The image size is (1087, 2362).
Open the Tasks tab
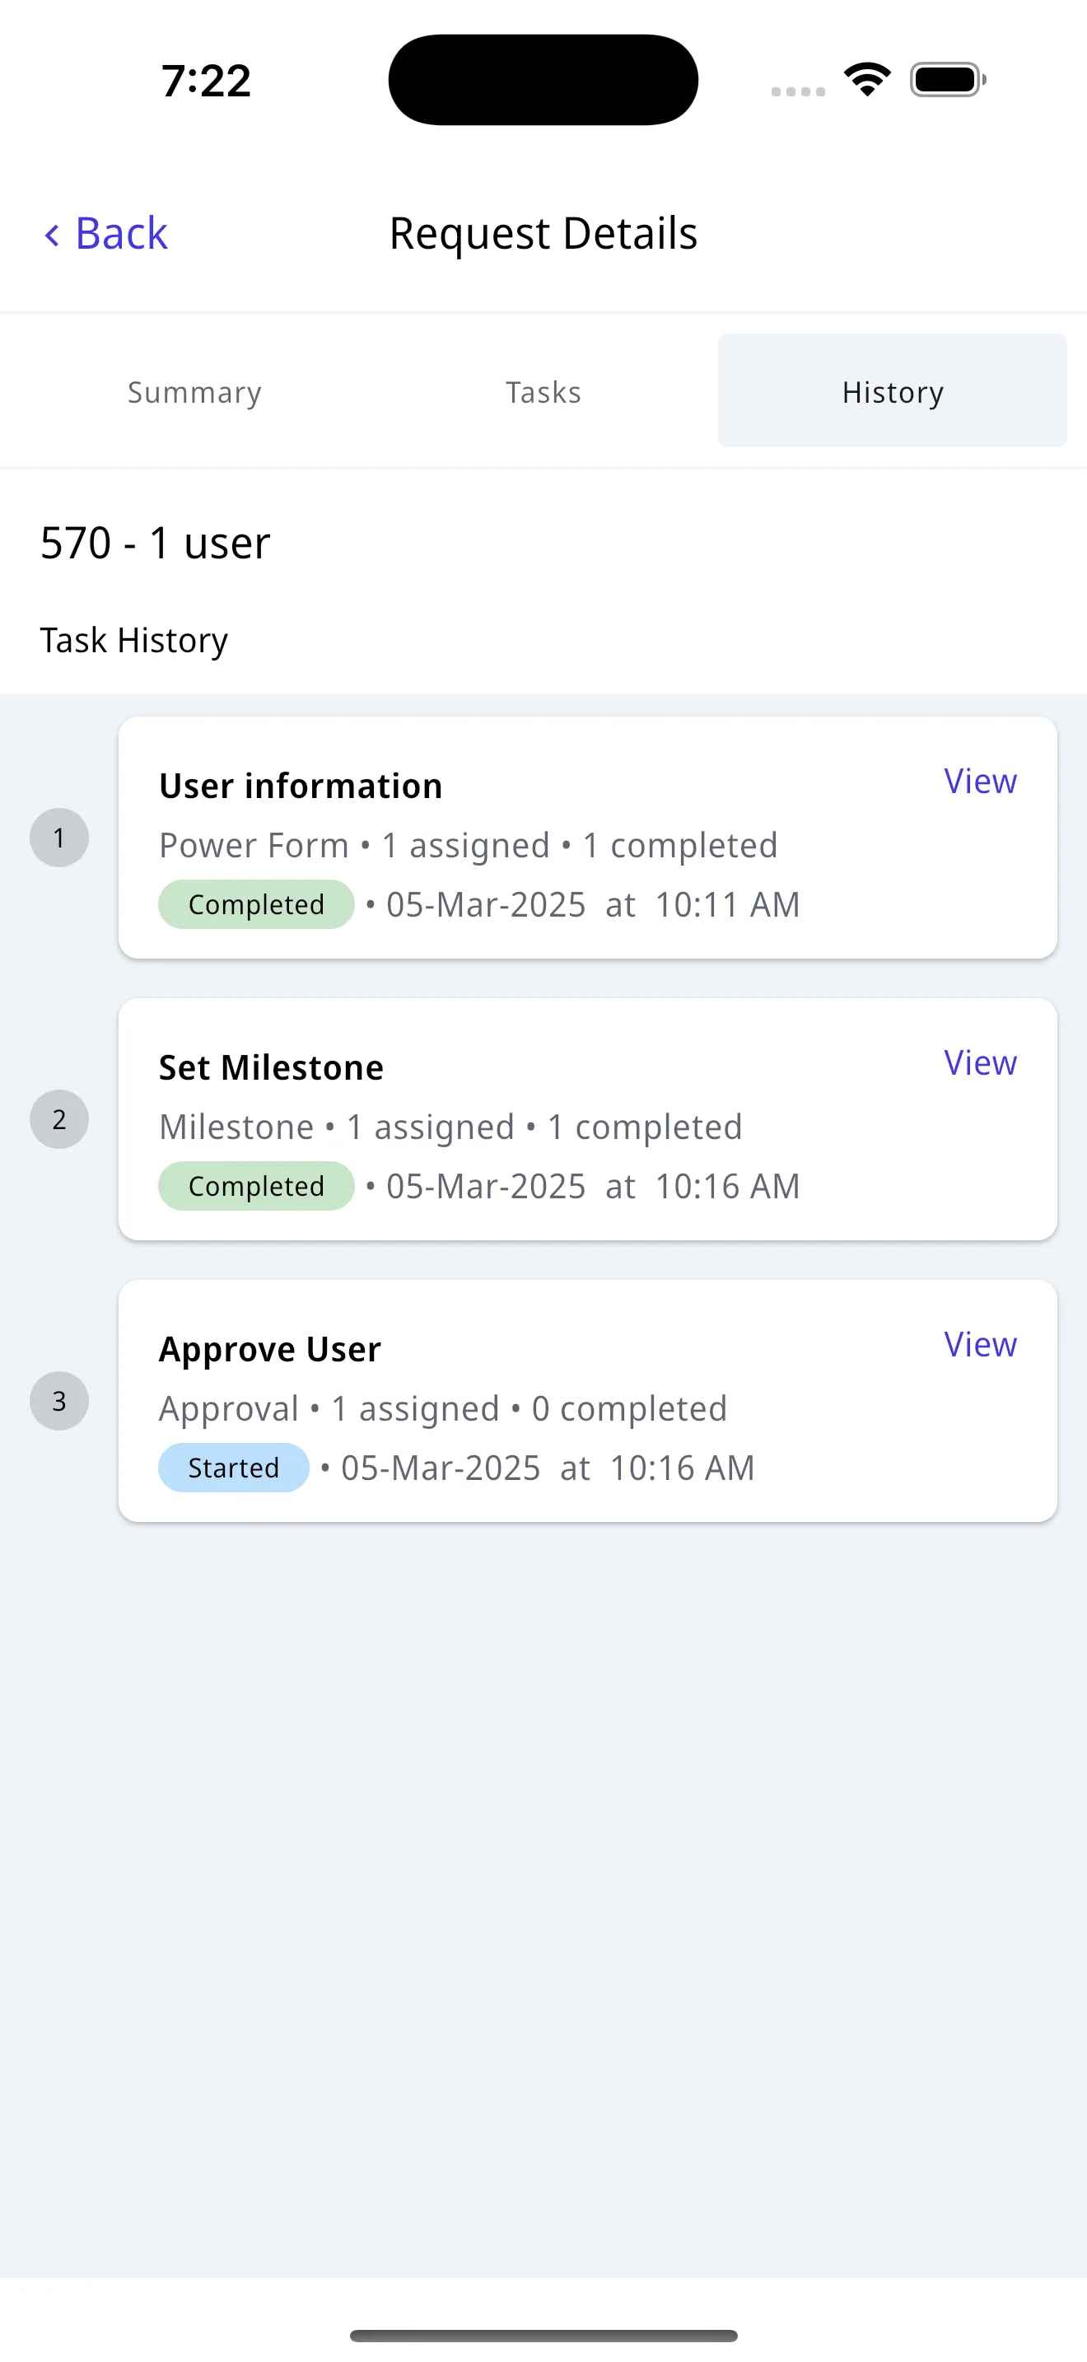(x=543, y=391)
